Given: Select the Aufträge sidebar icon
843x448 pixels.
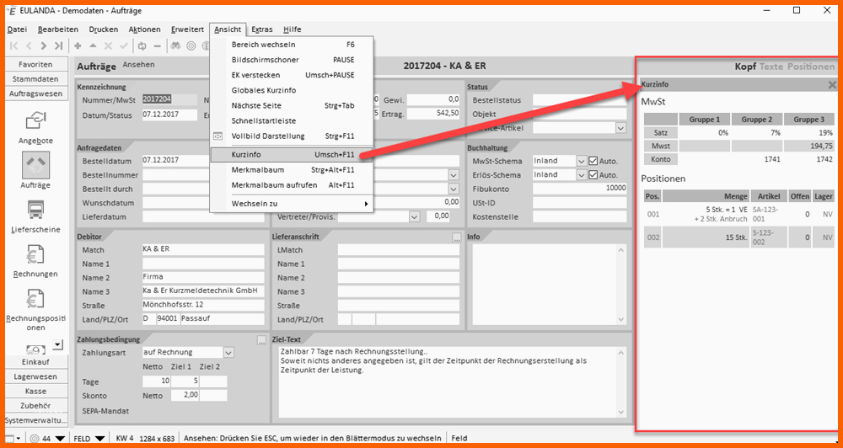Looking at the screenshot, I should [36, 165].
